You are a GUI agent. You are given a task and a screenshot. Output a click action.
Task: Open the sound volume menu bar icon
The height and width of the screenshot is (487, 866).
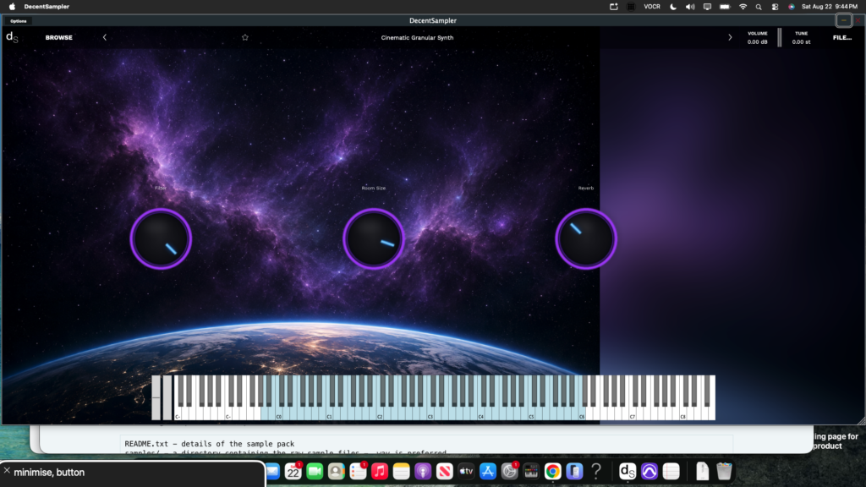coord(690,7)
